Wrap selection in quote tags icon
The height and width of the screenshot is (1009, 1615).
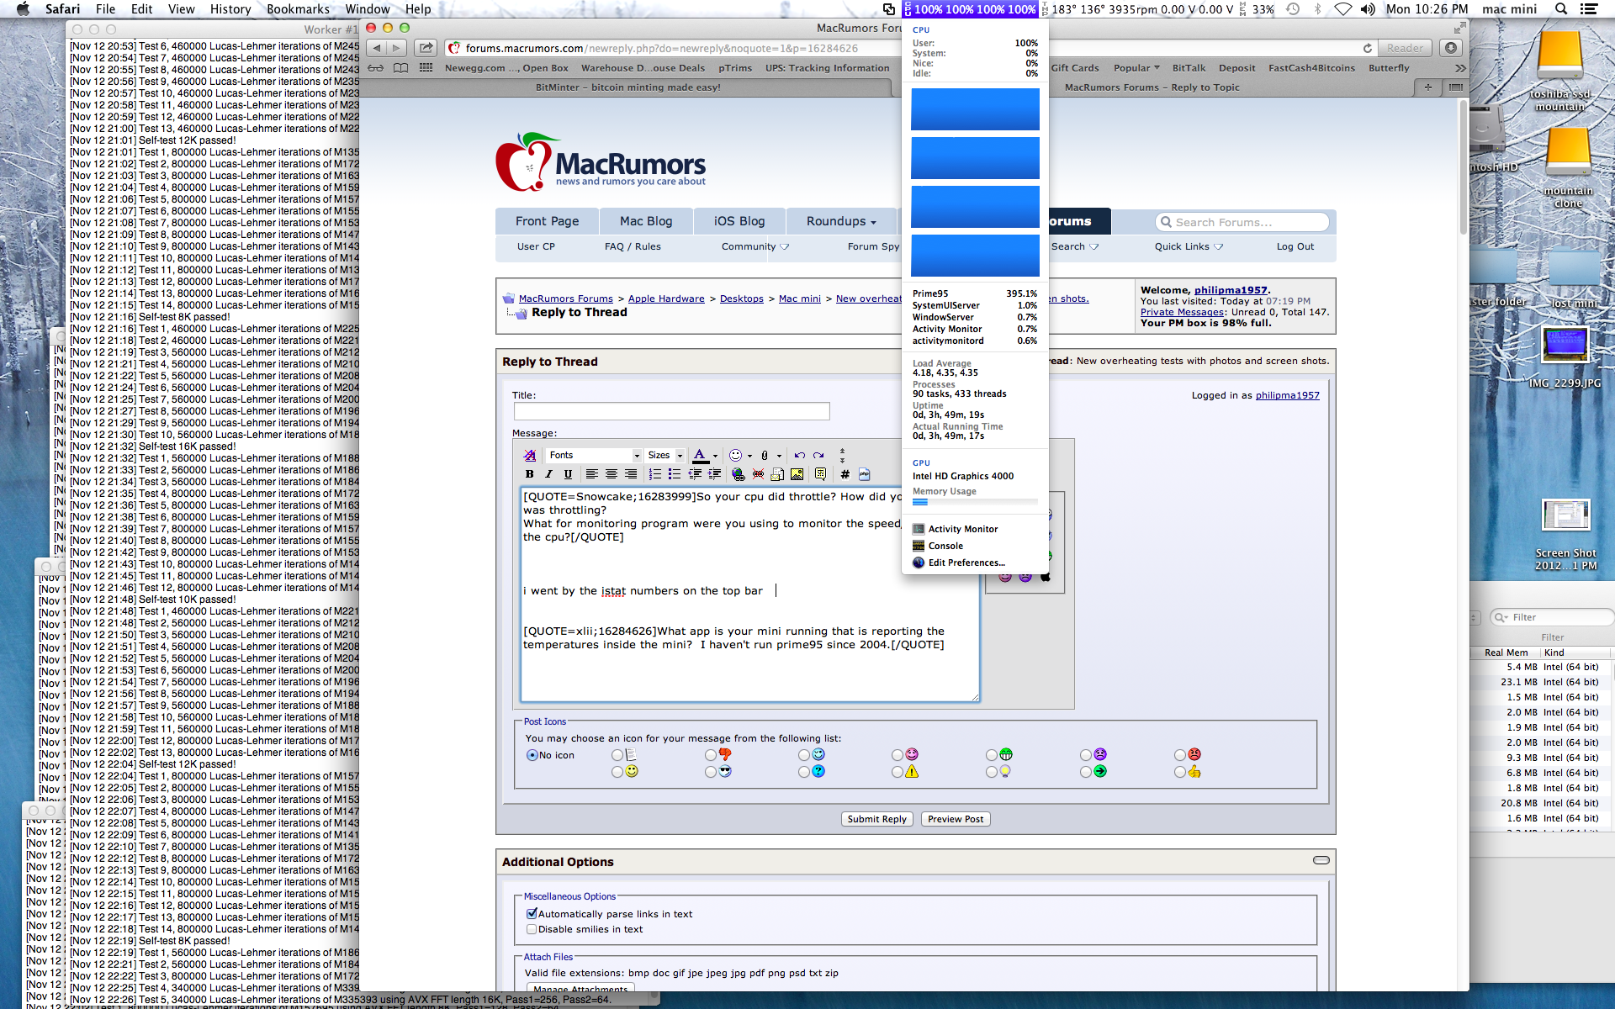820,474
